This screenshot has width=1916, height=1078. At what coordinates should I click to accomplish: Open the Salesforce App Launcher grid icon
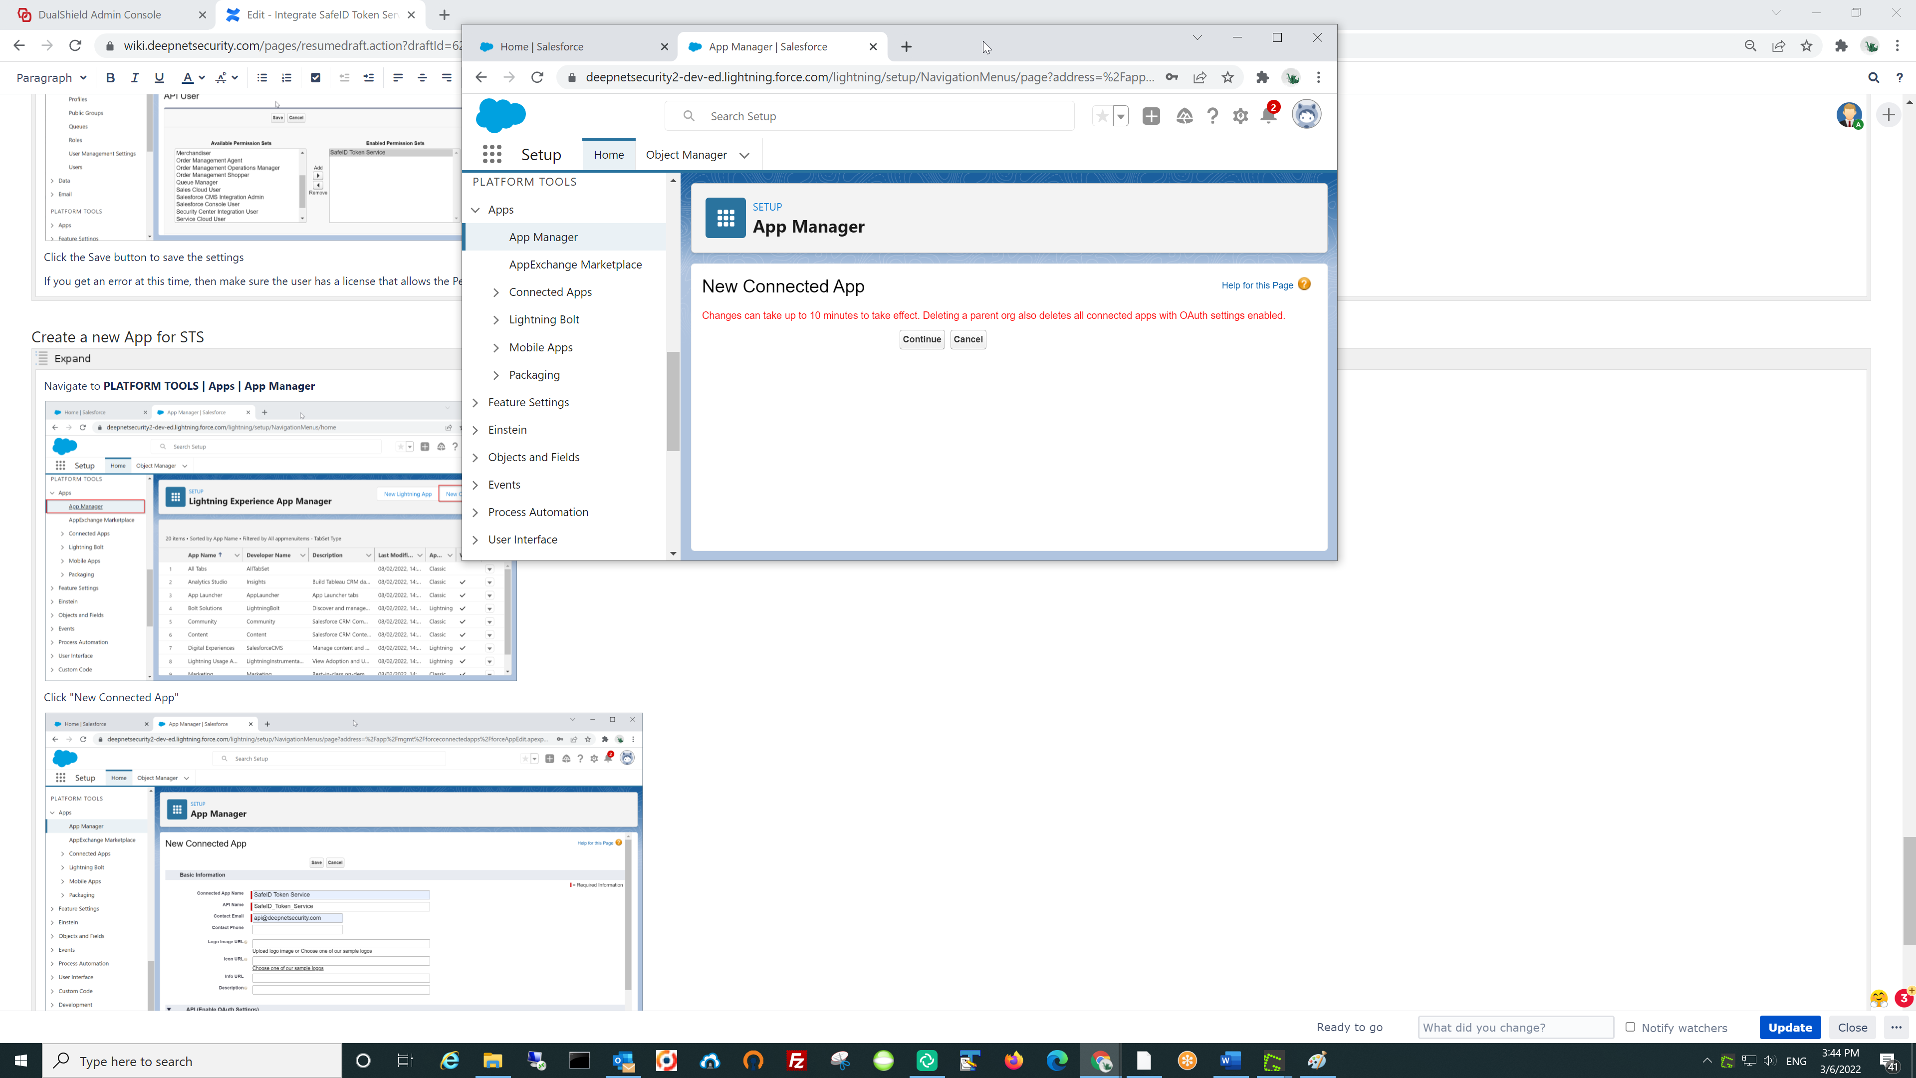coord(491,154)
